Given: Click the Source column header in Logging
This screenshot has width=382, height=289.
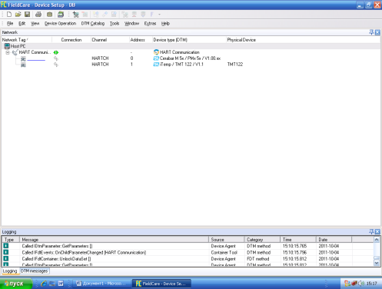Looking at the screenshot, I should point(227,240).
